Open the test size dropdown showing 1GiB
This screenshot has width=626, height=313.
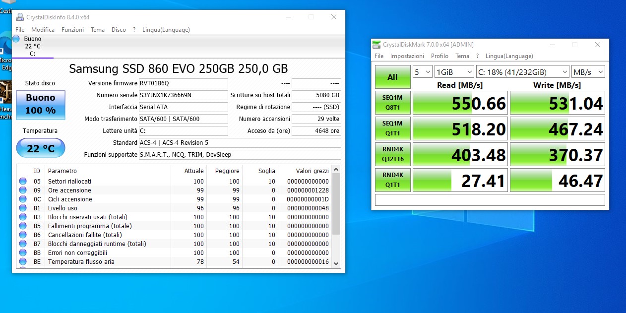[454, 72]
